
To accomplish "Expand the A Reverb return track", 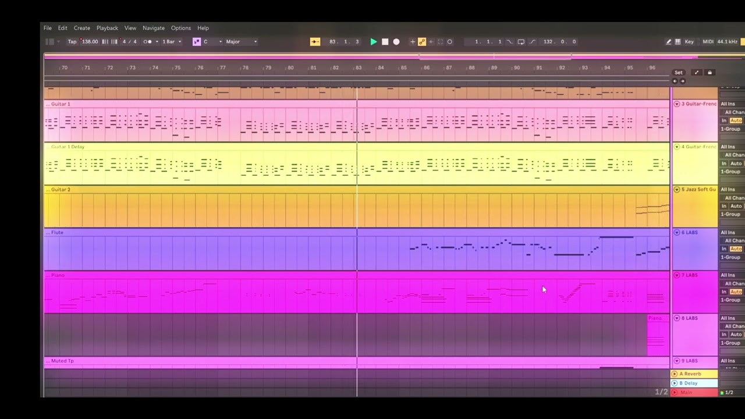I will coord(675,374).
